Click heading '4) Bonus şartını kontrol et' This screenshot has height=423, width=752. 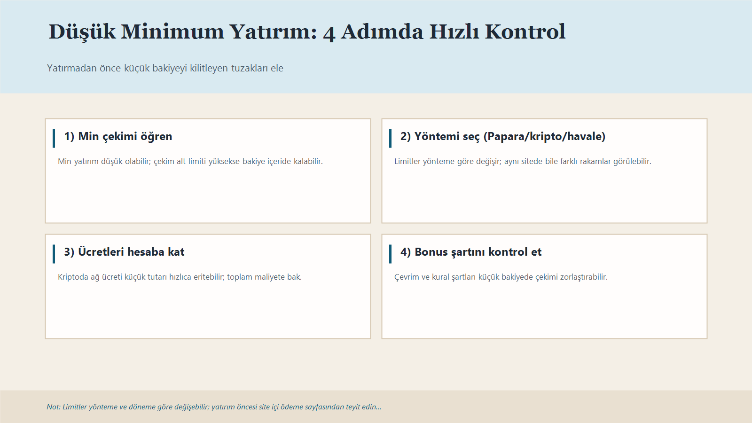pos(470,252)
